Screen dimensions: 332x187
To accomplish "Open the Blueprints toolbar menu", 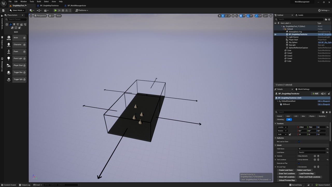I will [x=39, y=10].
